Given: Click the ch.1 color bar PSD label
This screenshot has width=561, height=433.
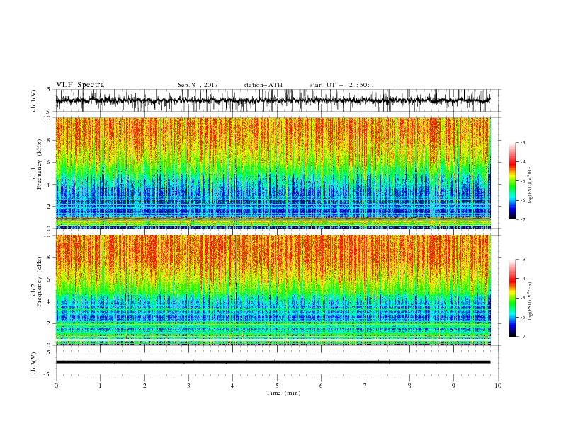Looking at the screenshot, I should tap(531, 185).
